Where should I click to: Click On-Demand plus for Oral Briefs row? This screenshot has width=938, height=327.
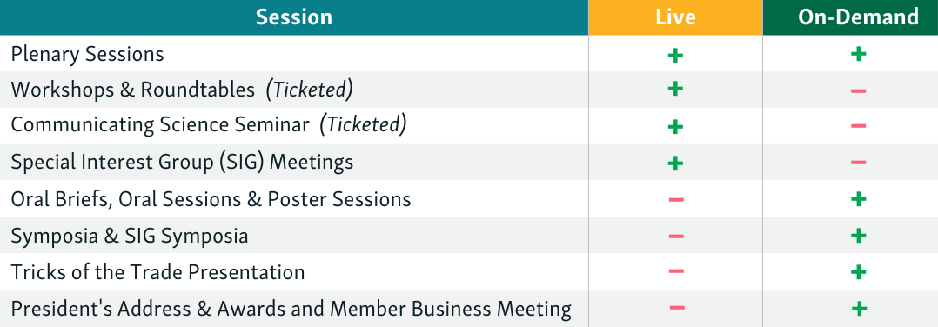point(858,198)
